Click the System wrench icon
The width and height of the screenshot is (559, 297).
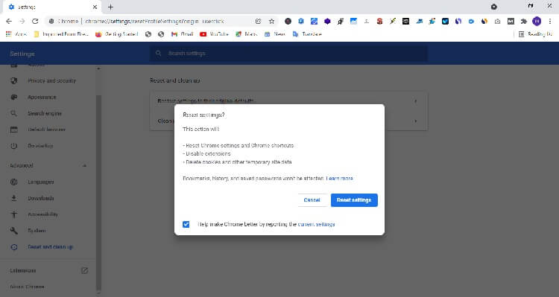click(x=14, y=231)
